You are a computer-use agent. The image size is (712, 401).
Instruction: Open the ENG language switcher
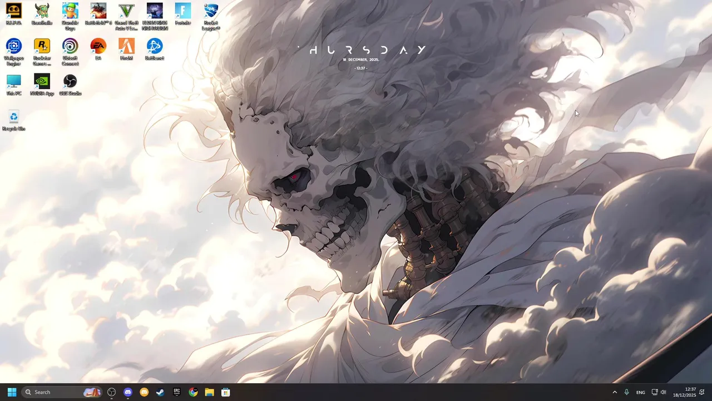point(641,392)
